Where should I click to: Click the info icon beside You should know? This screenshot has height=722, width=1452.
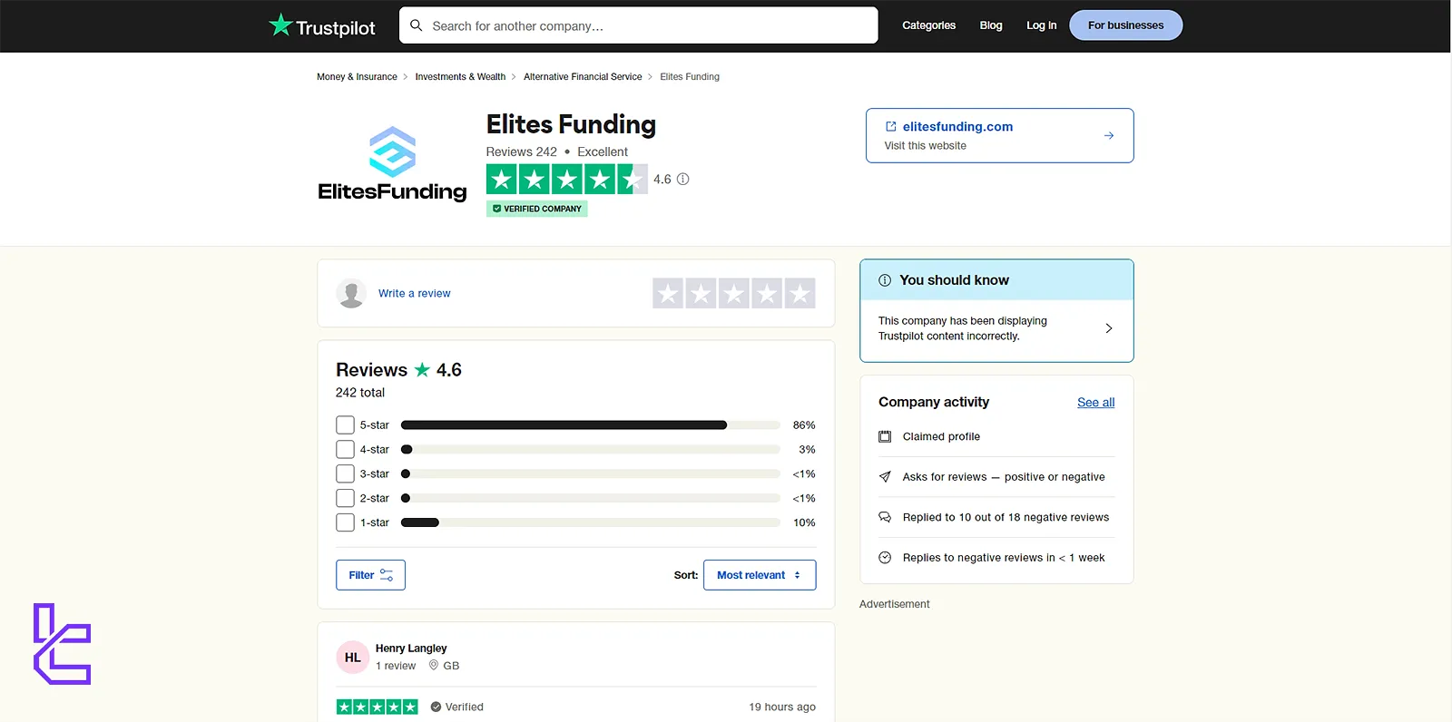[x=885, y=280]
